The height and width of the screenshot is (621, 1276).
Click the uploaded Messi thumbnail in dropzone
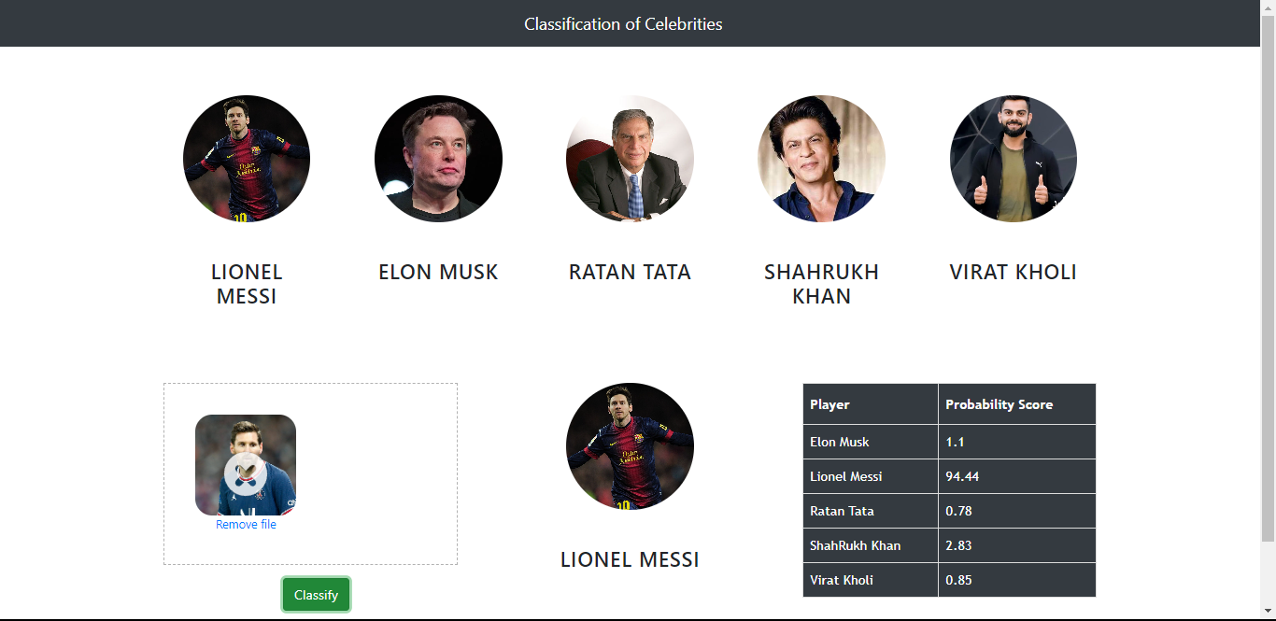pos(245,464)
